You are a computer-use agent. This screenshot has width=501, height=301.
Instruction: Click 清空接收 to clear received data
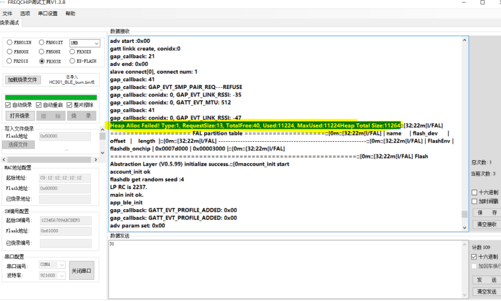(x=486, y=224)
